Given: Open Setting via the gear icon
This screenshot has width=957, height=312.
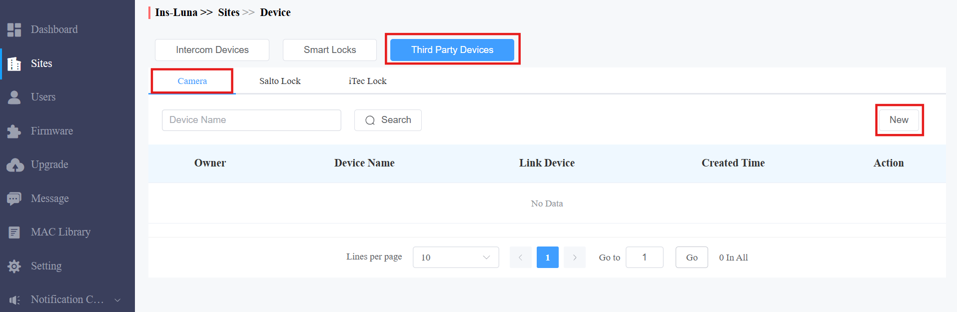Looking at the screenshot, I should click(14, 266).
